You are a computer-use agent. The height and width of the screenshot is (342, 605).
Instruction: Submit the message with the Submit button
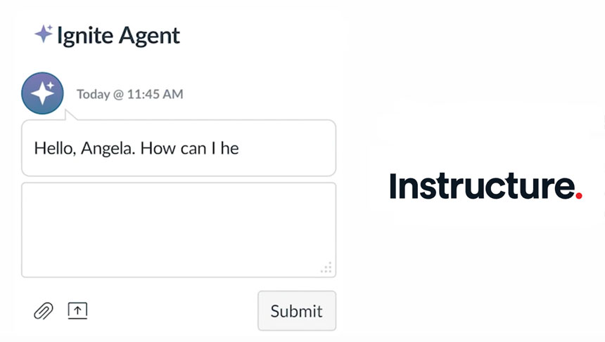coord(297,311)
